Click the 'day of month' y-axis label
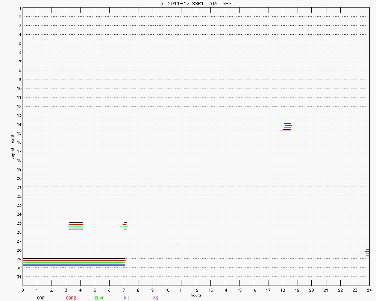The height and width of the screenshot is (301, 376). [x=12, y=146]
